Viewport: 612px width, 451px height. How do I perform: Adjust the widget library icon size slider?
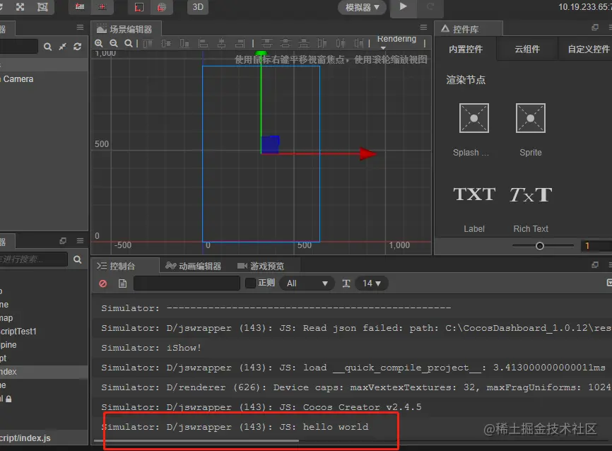tap(540, 246)
